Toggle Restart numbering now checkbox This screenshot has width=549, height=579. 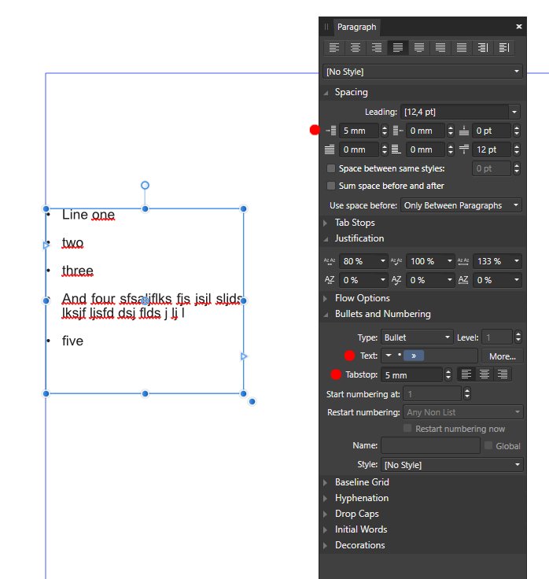click(x=407, y=428)
